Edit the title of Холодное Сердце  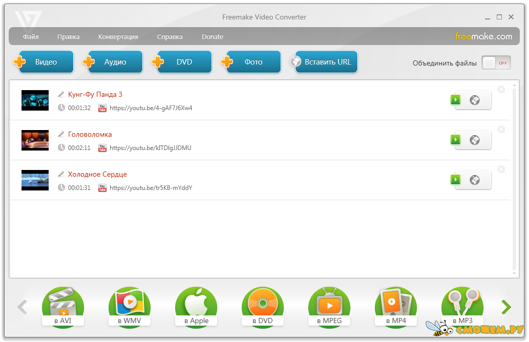pos(61,174)
